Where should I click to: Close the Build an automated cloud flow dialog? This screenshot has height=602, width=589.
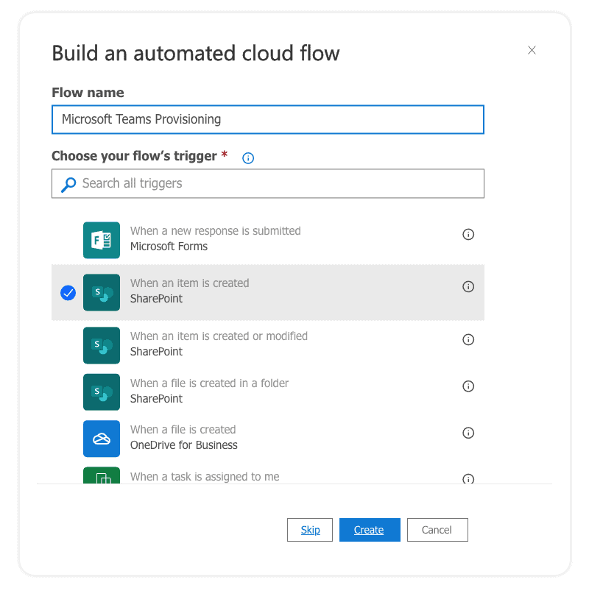(532, 50)
